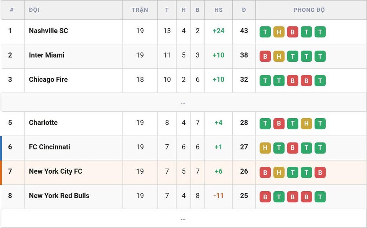Click Charlotte's red B form badge
The width and height of the screenshot is (367, 228).
279,124
